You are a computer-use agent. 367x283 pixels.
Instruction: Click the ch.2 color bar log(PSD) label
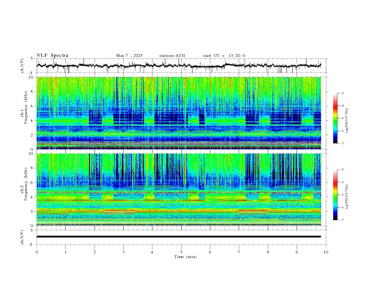pos(347,197)
